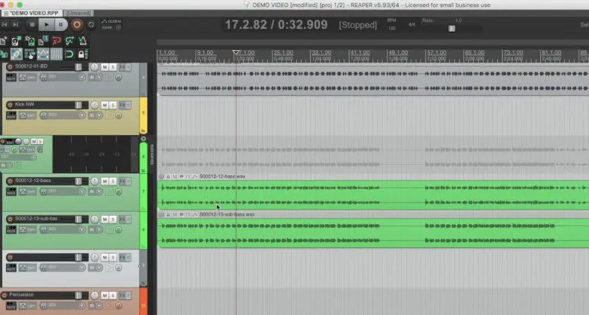
Task: Select the [Unsaved] project tab
Action: click(77, 12)
